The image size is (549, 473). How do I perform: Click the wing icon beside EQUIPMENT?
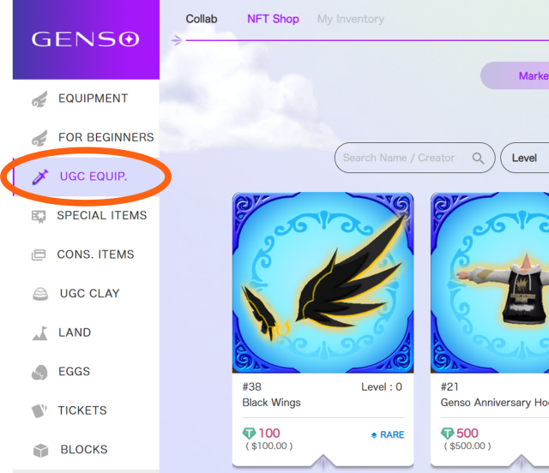pos(39,99)
